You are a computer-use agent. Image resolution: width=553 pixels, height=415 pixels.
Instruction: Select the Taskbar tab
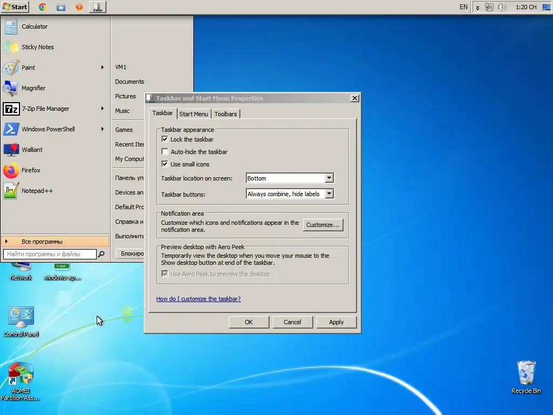pyautogui.click(x=163, y=113)
